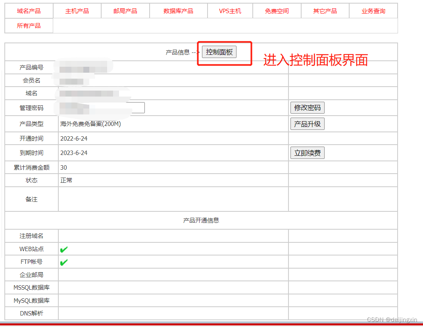
Task: Click the MSSQL数据库 row label
Action: pos(31,288)
